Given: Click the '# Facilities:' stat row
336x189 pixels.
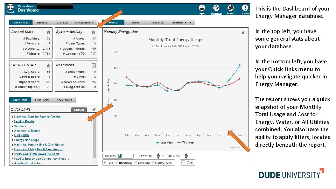Looking at the screenshot, I should pyautogui.click(x=31, y=38).
